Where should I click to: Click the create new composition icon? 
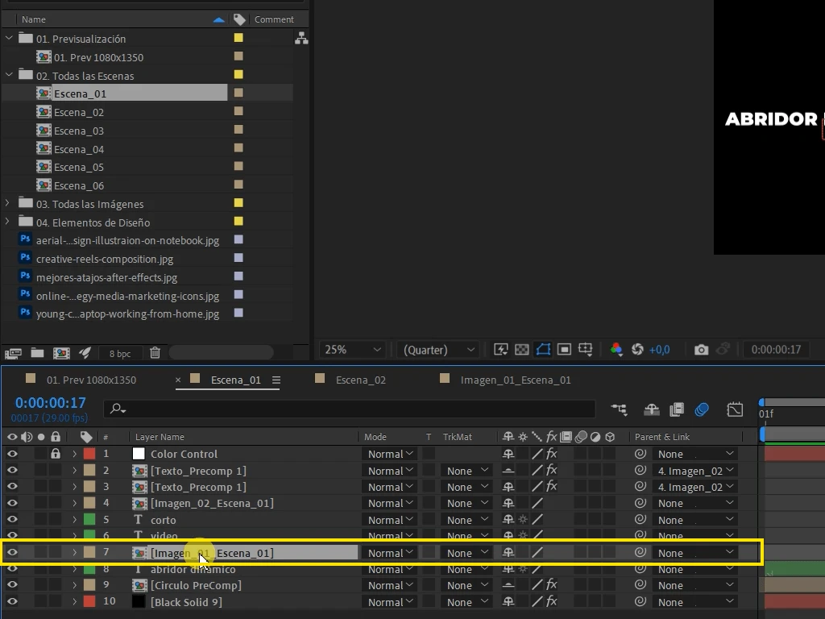tap(61, 353)
